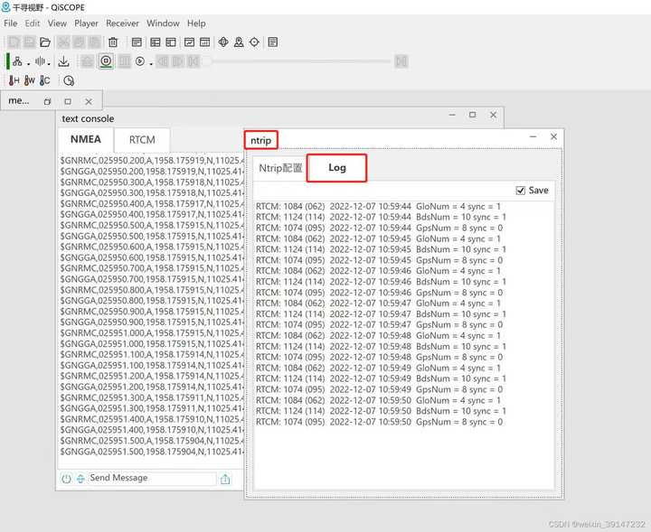Click the trash delete icon in toolbar
Image resolution: width=651 pixels, height=532 pixels.
click(113, 42)
